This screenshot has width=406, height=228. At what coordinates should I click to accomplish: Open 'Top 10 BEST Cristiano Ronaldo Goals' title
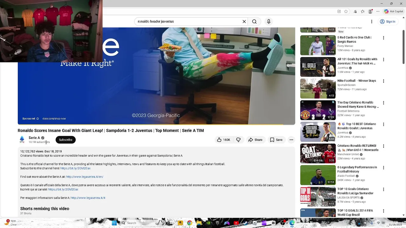click(357, 126)
